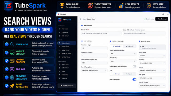Click the Browser Mode section icon

[x=139, y=41]
